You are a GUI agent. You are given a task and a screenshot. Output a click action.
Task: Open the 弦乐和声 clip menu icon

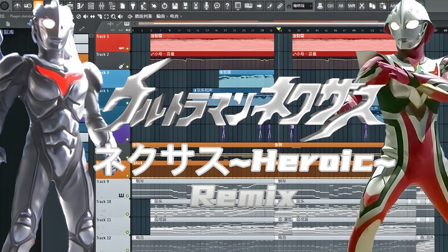click(195, 90)
